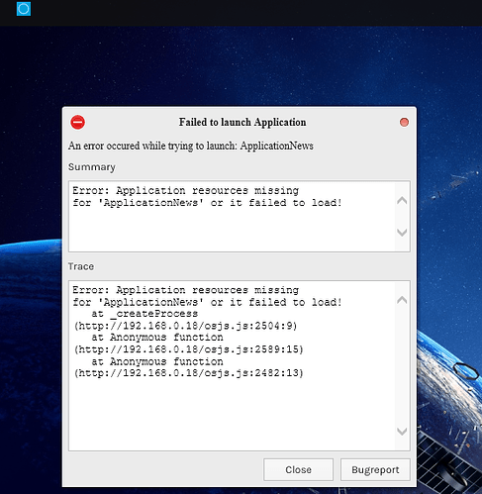Click the "Failed to launch Application" title bar

point(242,122)
